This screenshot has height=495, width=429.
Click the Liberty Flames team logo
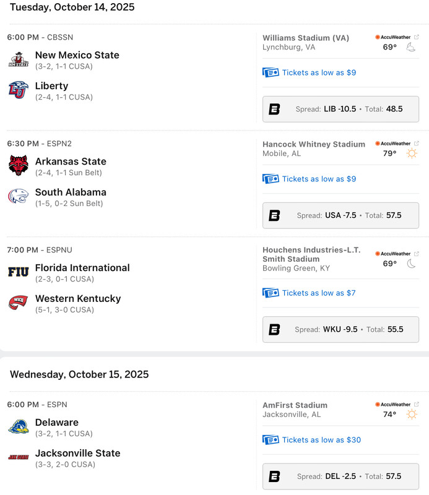[x=19, y=90]
